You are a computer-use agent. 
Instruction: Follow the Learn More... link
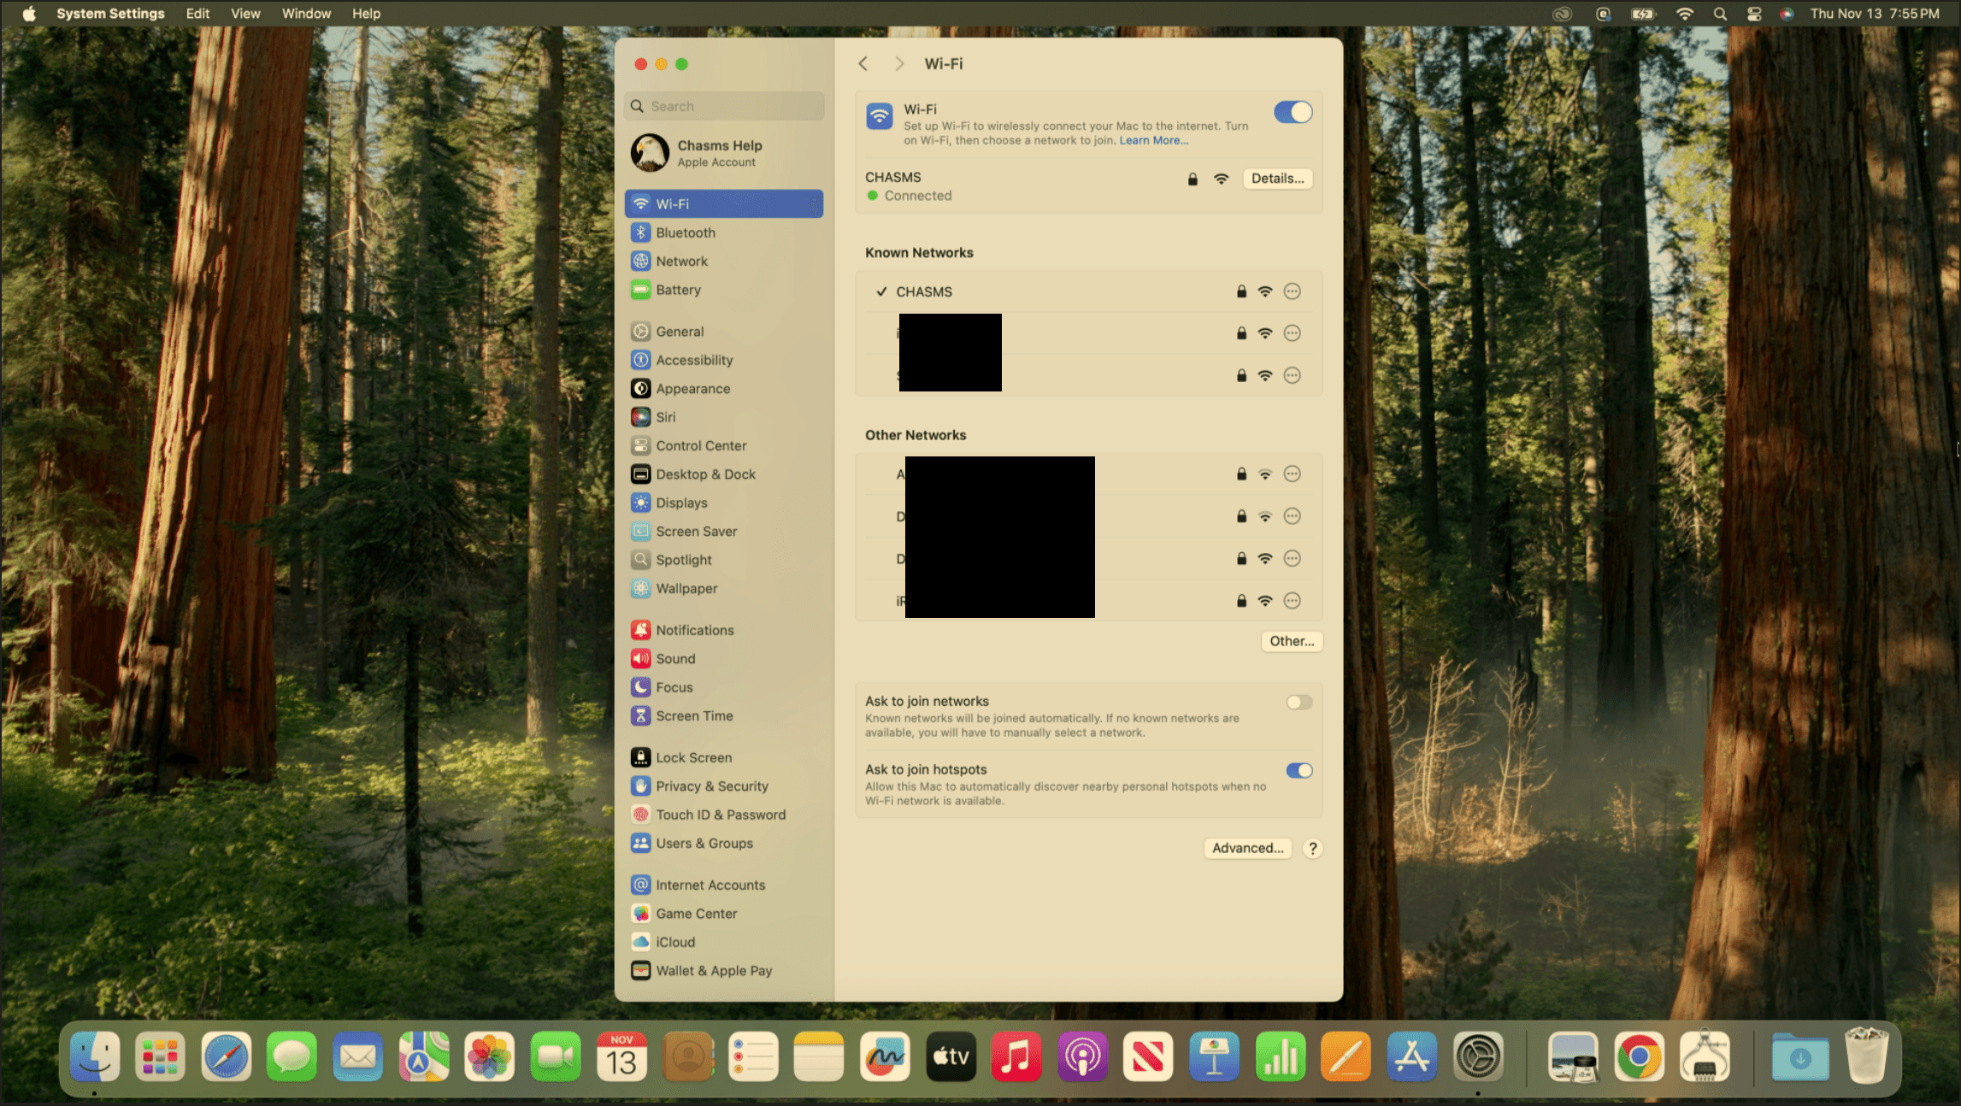(x=1153, y=141)
